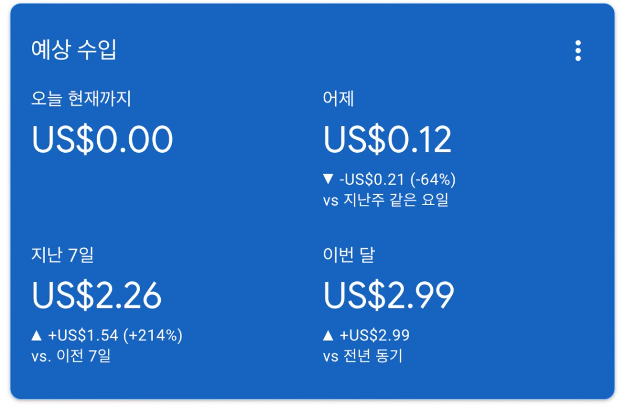Viewport: 625px width, 410px height.
Task: Click the +US$1.54 (+214%) change text
Action: [115, 336]
